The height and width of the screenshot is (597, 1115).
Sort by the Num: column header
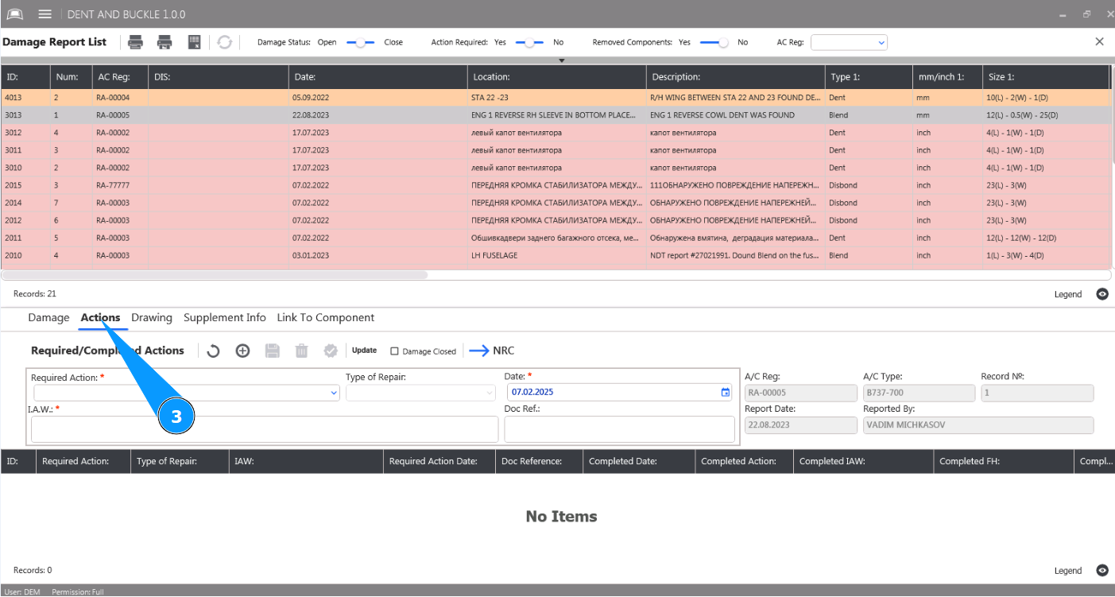pos(71,77)
